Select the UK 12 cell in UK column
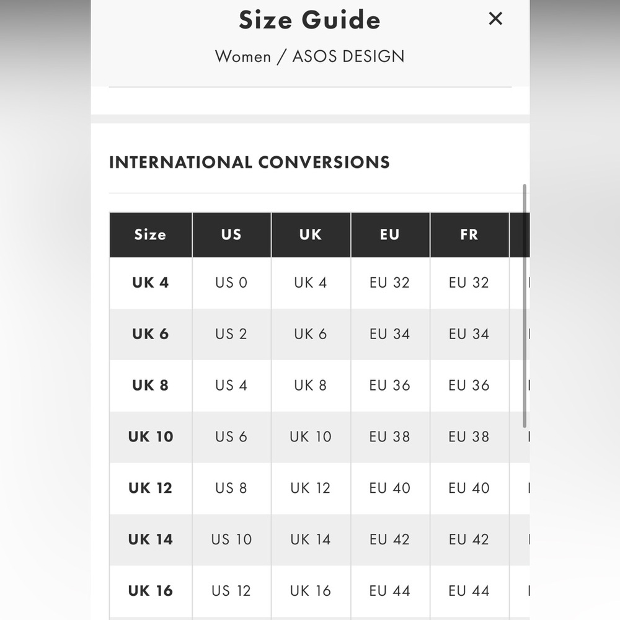The image size is (620, 620). point(311,489)
